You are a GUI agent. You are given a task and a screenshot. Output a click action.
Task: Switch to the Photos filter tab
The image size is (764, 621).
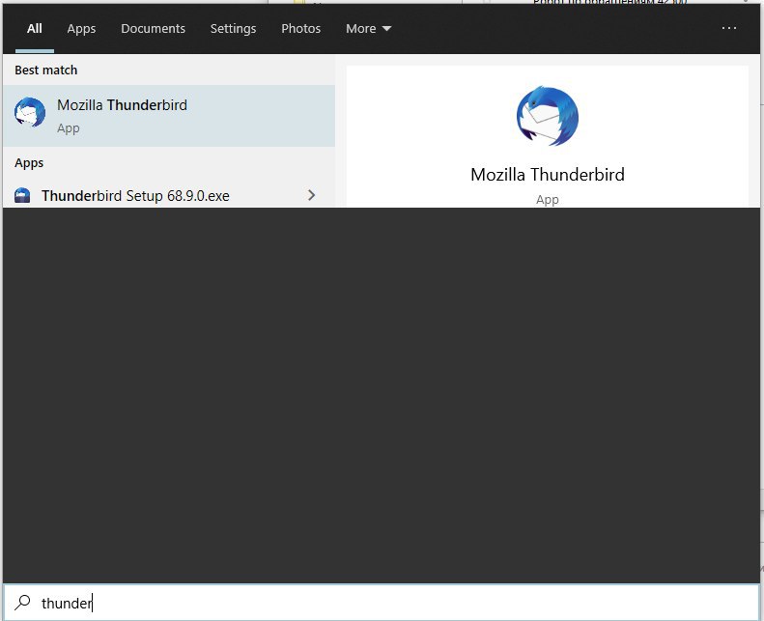[x=300, y=29]
